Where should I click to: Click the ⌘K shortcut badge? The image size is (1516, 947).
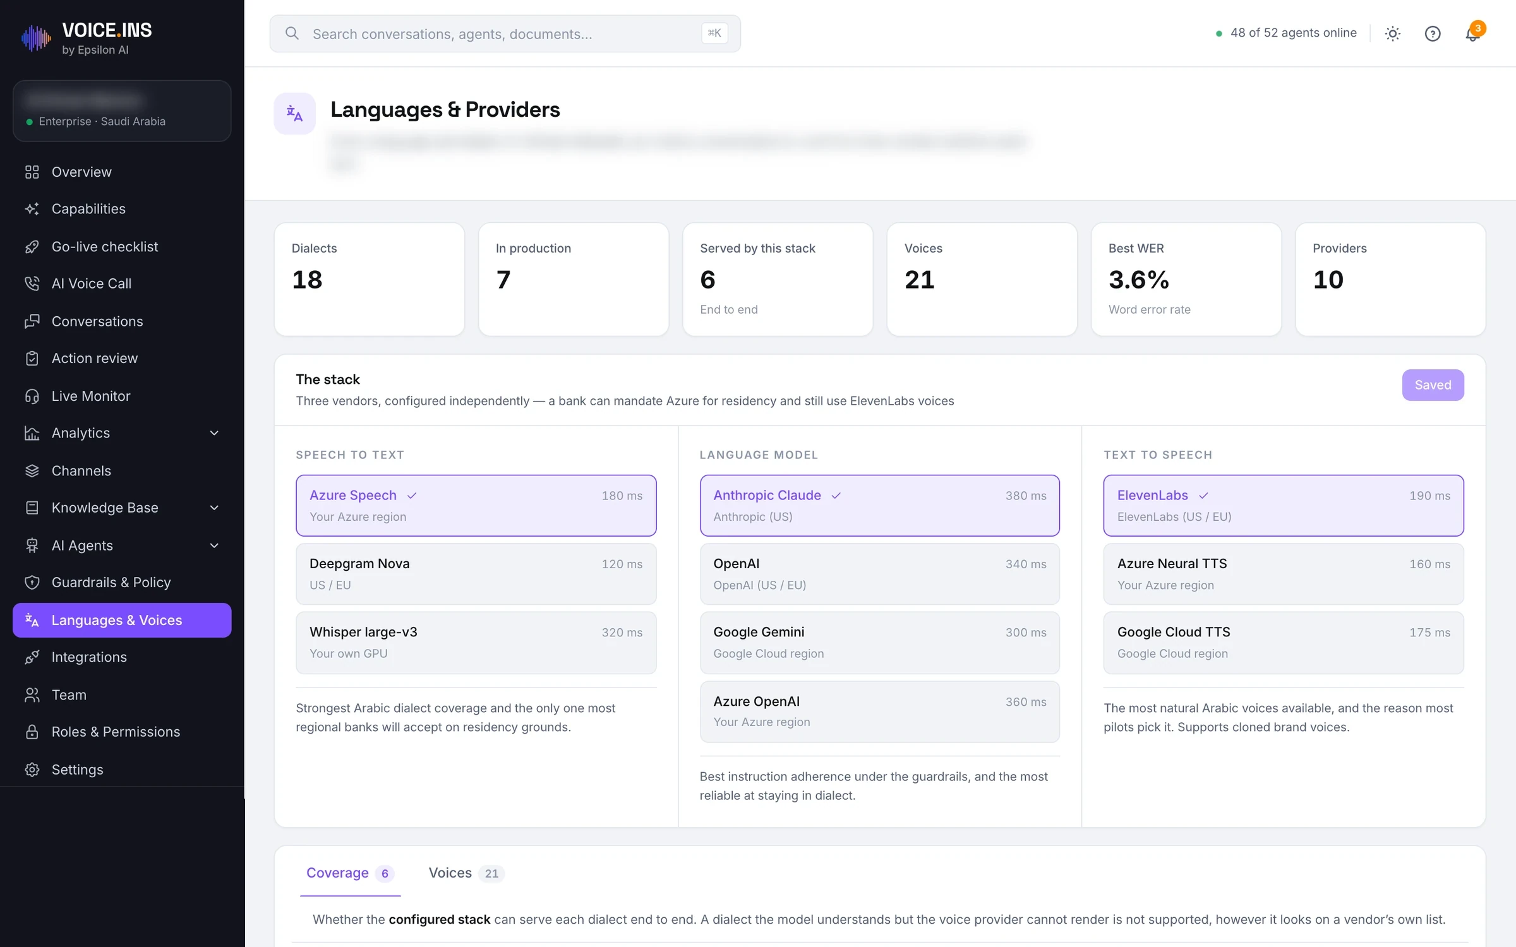[714, 33]
